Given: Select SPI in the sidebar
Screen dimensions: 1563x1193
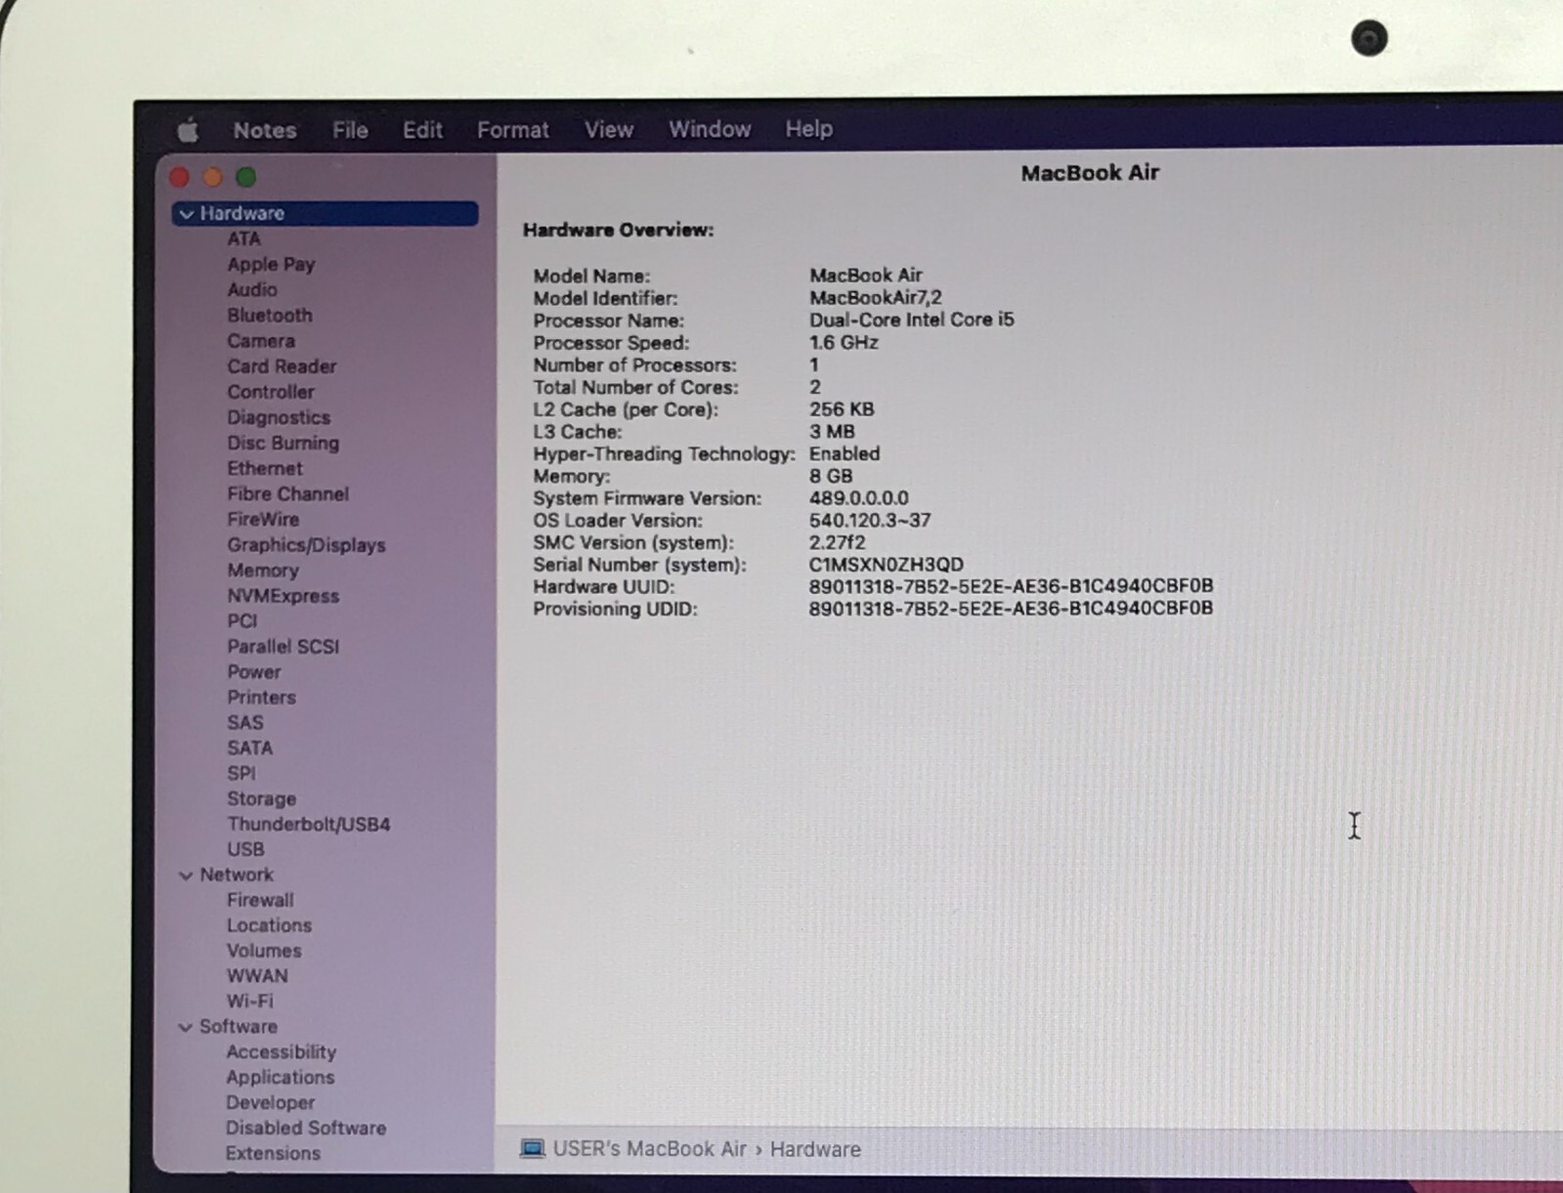Looking at the screenshot, I should (241, 774).
